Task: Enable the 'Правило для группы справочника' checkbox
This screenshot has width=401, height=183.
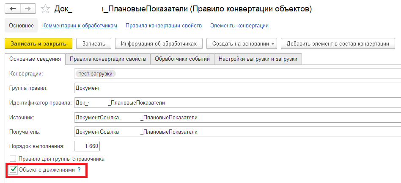Action: (13, 159)
